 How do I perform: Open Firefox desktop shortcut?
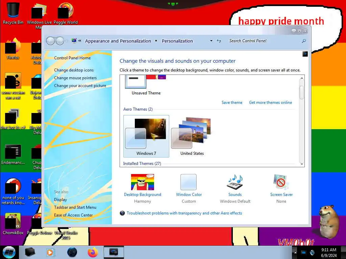tap(13, 49)
